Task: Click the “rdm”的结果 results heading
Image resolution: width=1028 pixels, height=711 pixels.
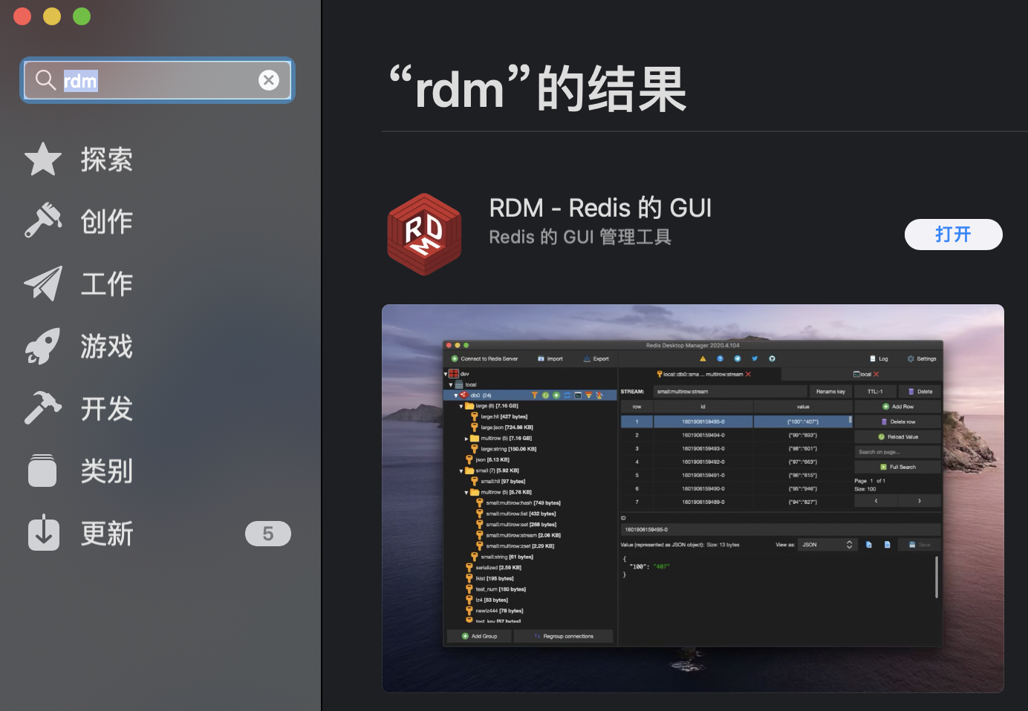Action: [538, 89]
